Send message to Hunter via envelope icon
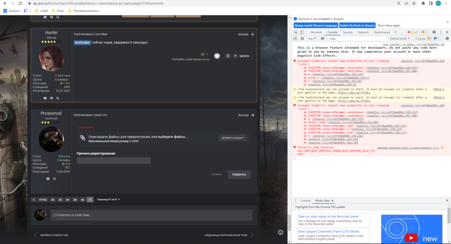The width and height of the screenshot is (451, 244). click(x=45, y=98)
